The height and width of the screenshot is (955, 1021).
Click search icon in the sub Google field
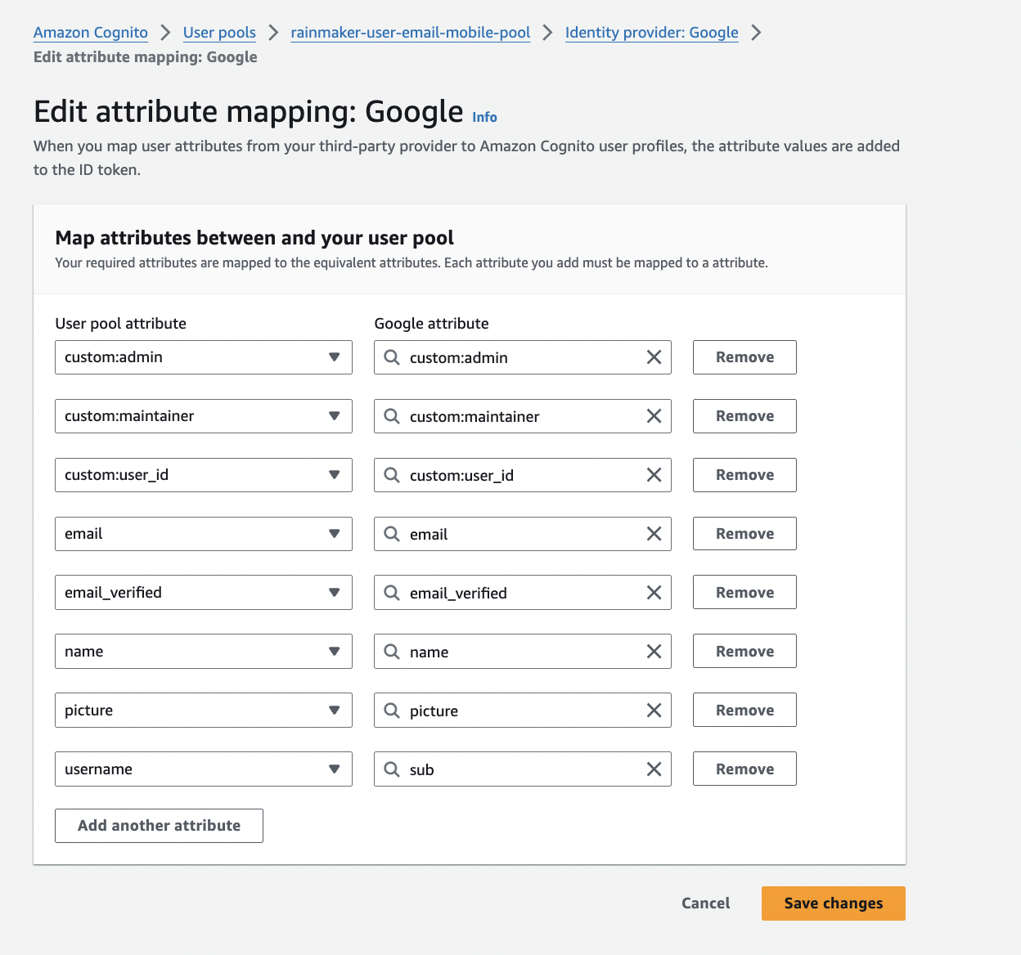[392, 769]
